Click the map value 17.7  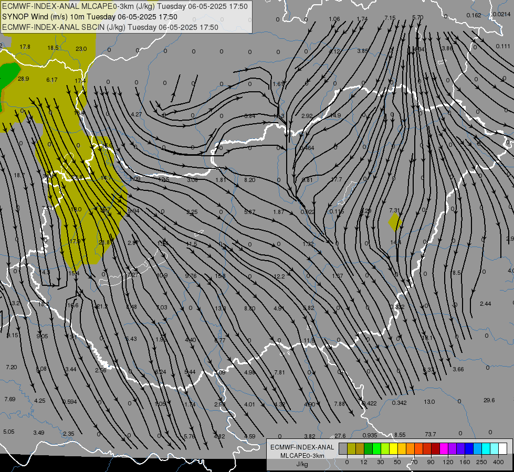(337, 179)
